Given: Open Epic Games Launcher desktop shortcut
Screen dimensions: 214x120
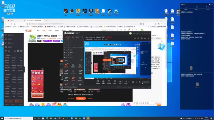Looking at the screenshot, I should click(x=91, y=12).
